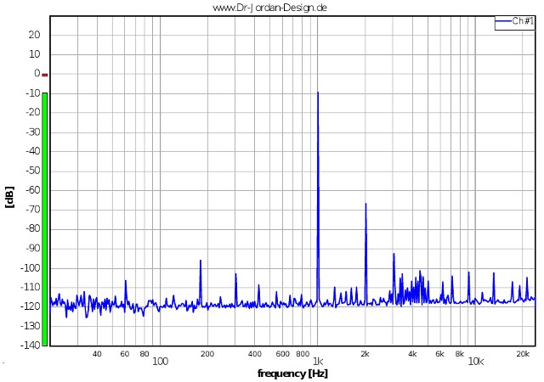Click the 100 frequency tick label
The height and width of the screenshot is (382, 544).
point(161,362)
